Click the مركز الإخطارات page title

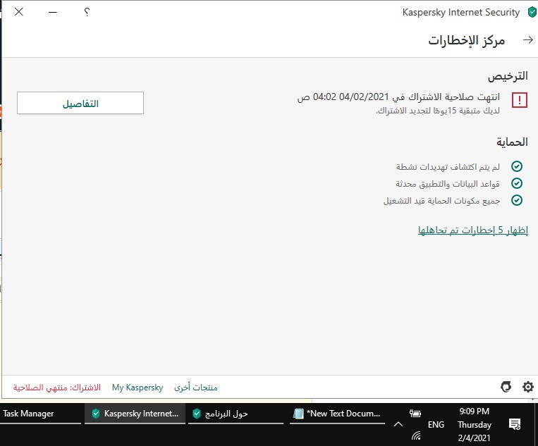[467, 40]
